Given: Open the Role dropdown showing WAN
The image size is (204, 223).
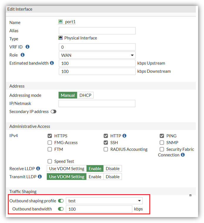Looking at the screenshot, I should [x=97, y=55].
